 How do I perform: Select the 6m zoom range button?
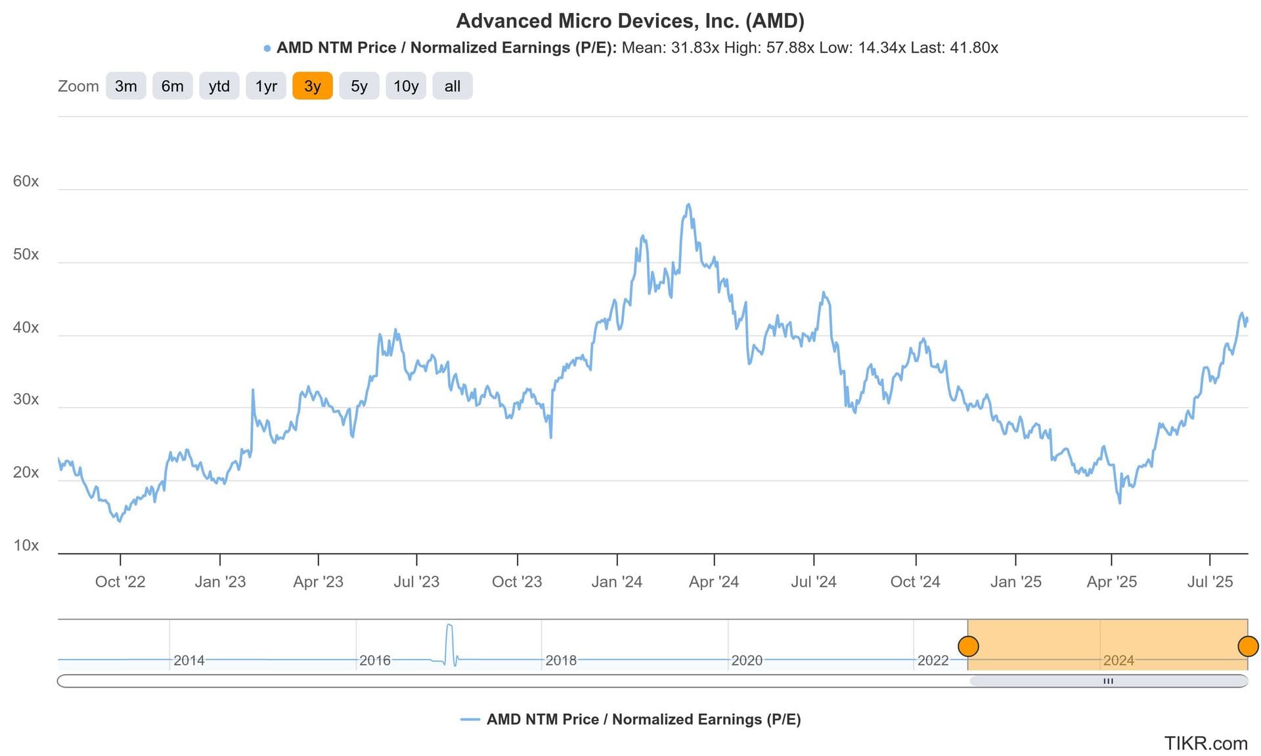click(x=172, y=86)
